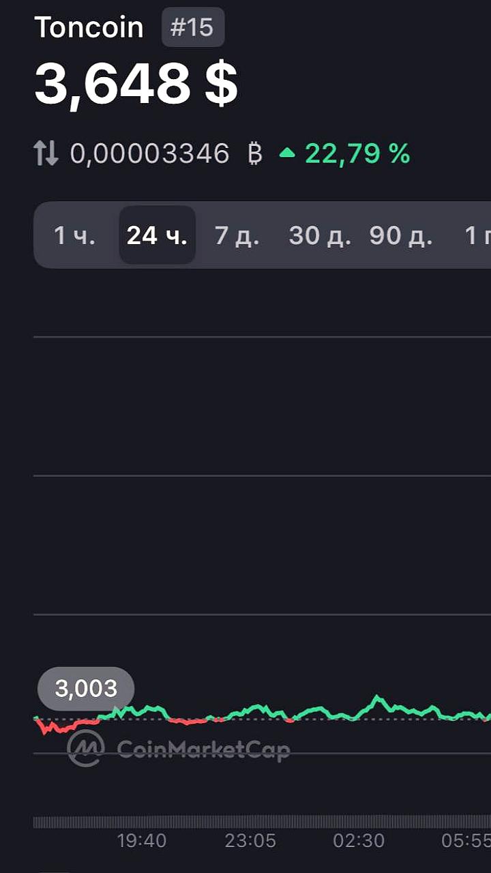
Task: Switch chart to 90 д. range
Action: (401, 235)
